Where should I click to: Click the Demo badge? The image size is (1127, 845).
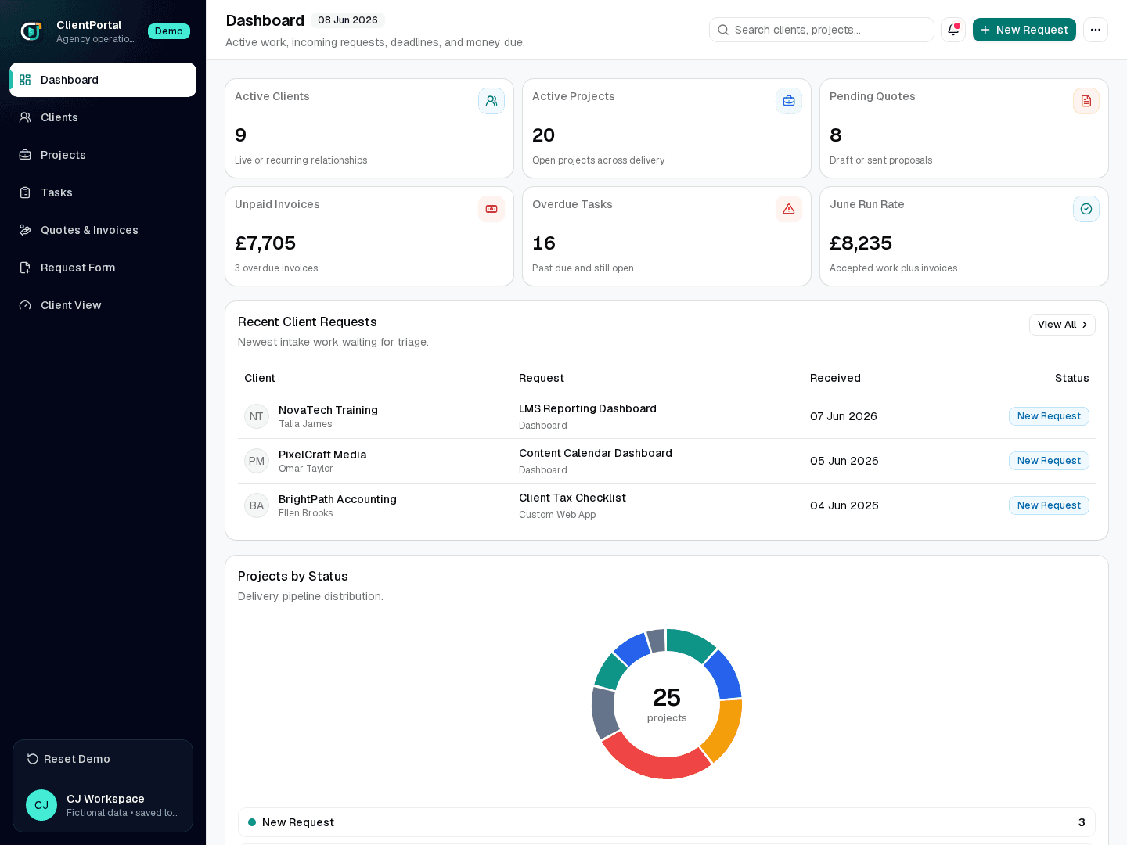click(169, 31)
